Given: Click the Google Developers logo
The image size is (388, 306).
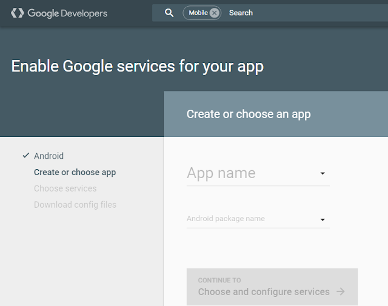Looking at the screenshot, I should click(59, 13).
